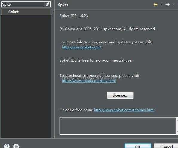Open the forward history dropdown arrow
Viewport: 178px width, 148px height.
[x=173, y=4]
